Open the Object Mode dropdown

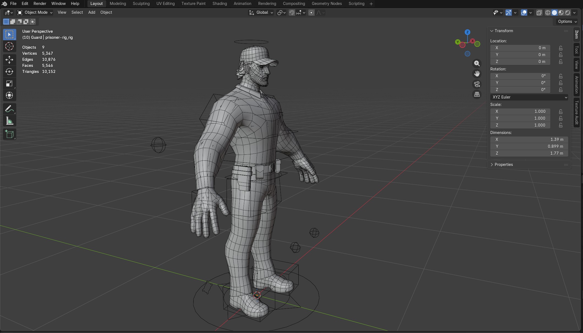(35, 12)
